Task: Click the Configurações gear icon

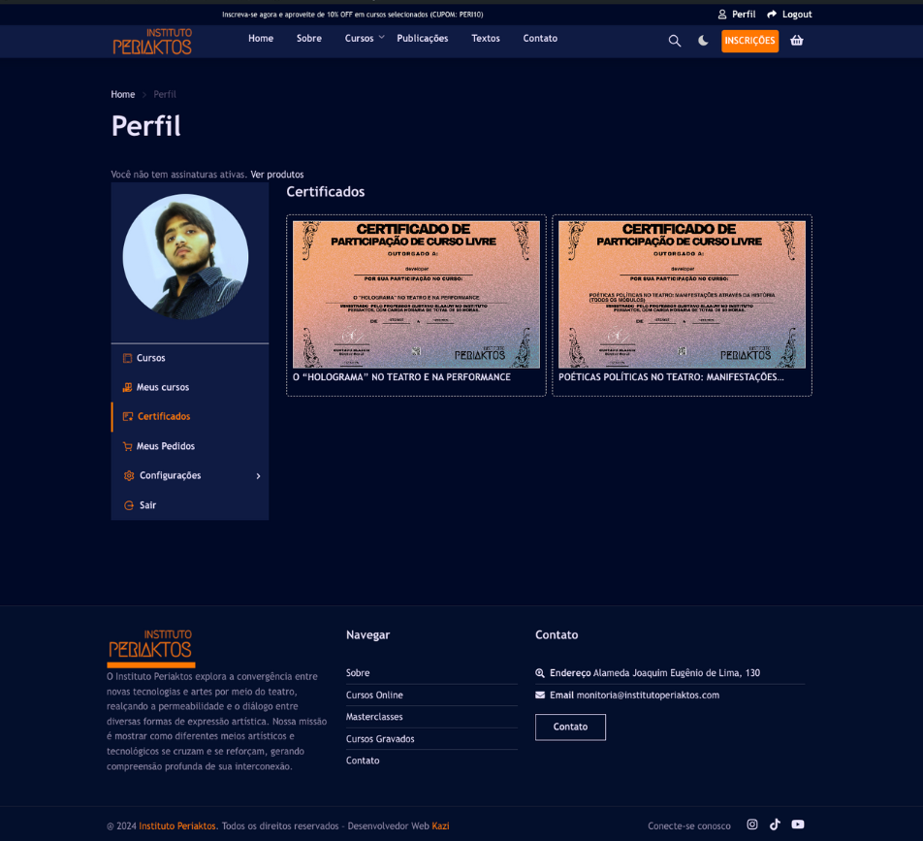Action: click(129, 476)
